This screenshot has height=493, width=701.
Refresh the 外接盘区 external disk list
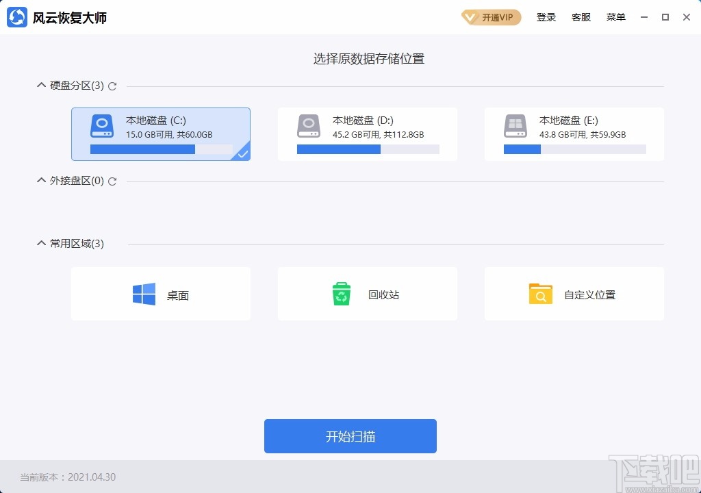(x=113, y=181)
